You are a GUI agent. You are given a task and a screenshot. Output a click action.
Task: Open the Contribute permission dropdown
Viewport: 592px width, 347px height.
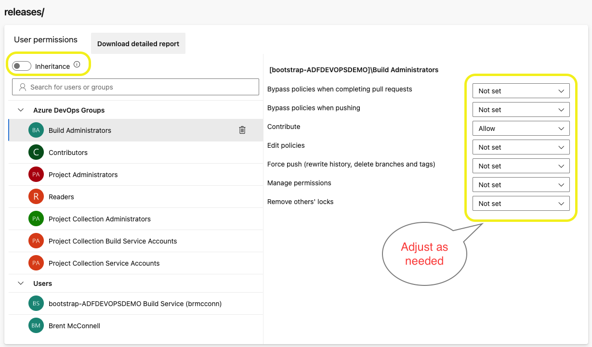pos(521,128)
